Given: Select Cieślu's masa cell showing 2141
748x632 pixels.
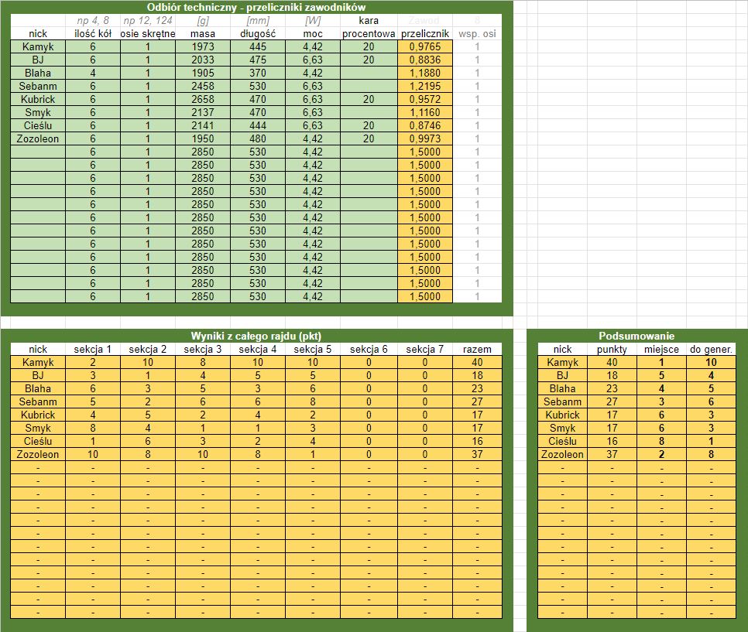Looking at the screenshot, I should pos(203,125).
